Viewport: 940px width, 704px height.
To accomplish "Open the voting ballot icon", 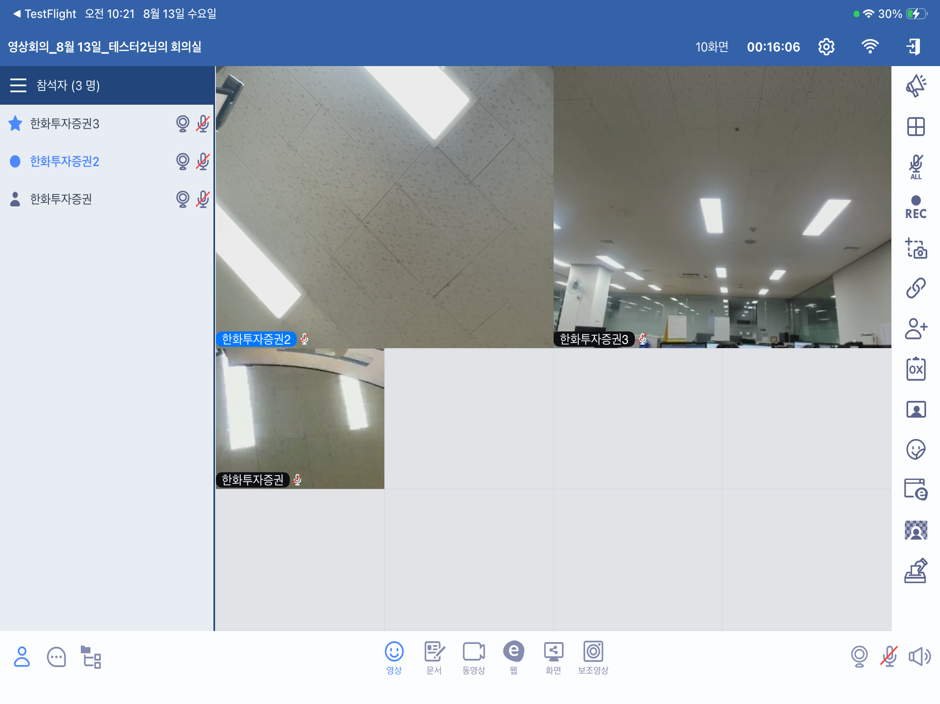I will (916, 571).
